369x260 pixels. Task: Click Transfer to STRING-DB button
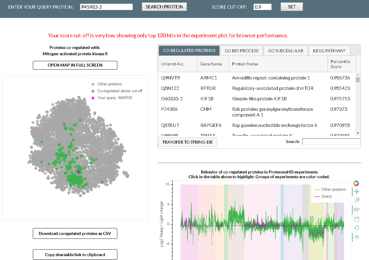[x=187, y=142]
